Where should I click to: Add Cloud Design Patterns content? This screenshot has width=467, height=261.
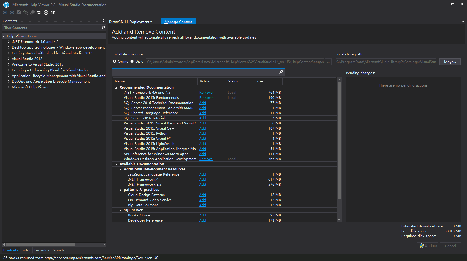(x=203, y=195)
